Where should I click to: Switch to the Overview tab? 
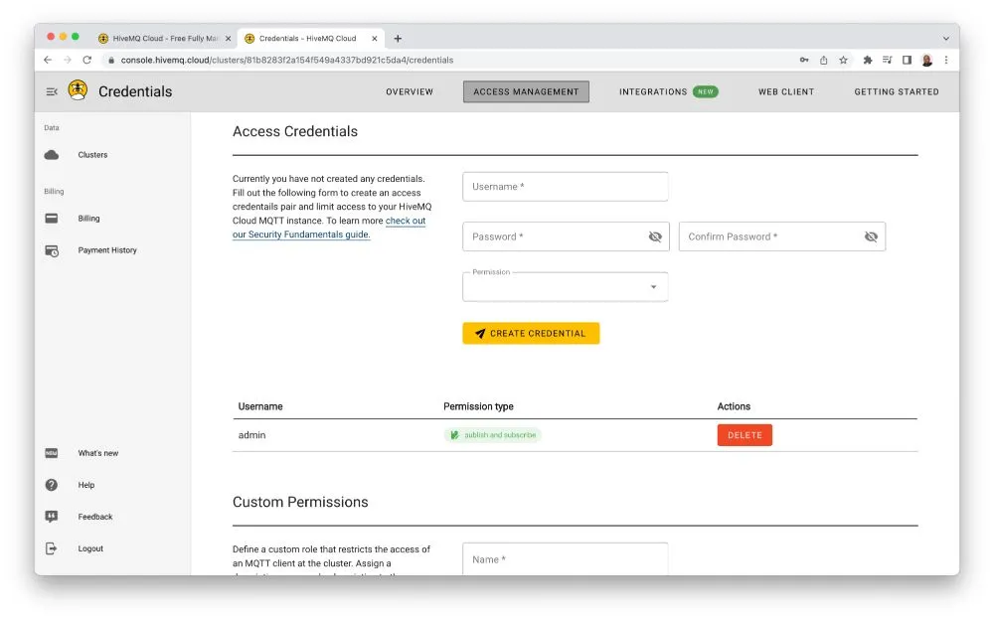[x=410, y=91]
